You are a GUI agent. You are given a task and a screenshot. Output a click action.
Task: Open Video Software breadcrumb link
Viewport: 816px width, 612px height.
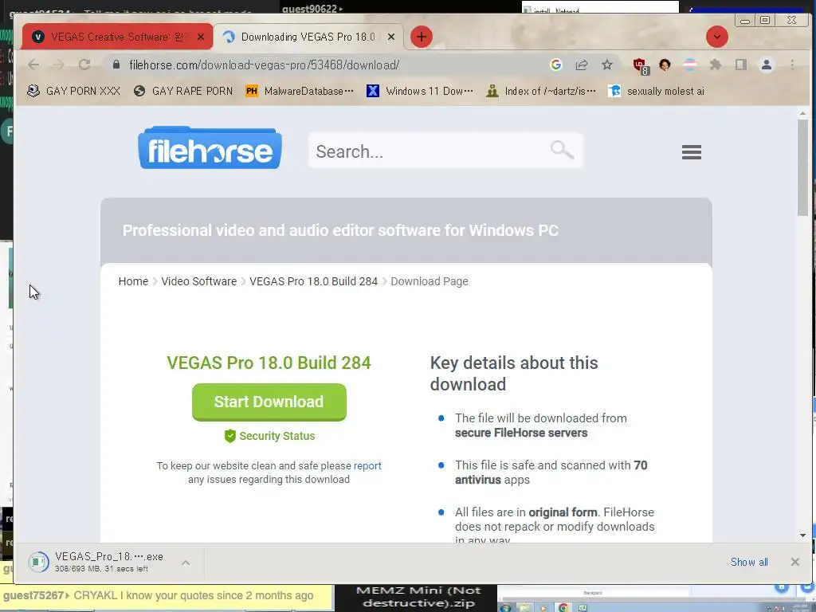[198, 281]
